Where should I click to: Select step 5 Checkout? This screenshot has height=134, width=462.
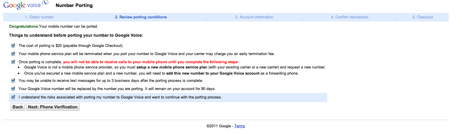point(422,17)
